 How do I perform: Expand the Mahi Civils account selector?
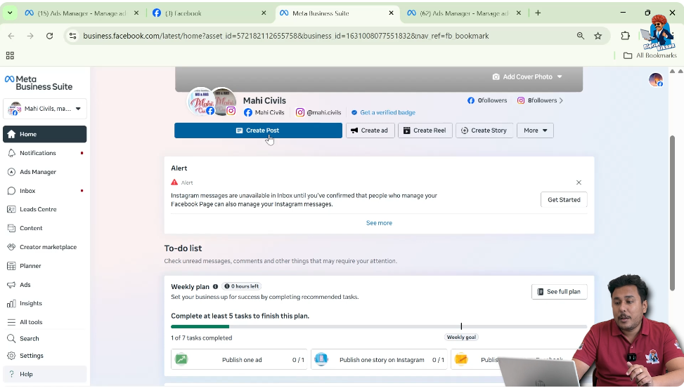click(44, 109)
